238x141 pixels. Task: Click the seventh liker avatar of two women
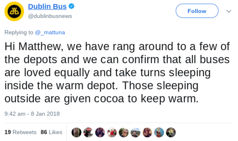[147, 132]
